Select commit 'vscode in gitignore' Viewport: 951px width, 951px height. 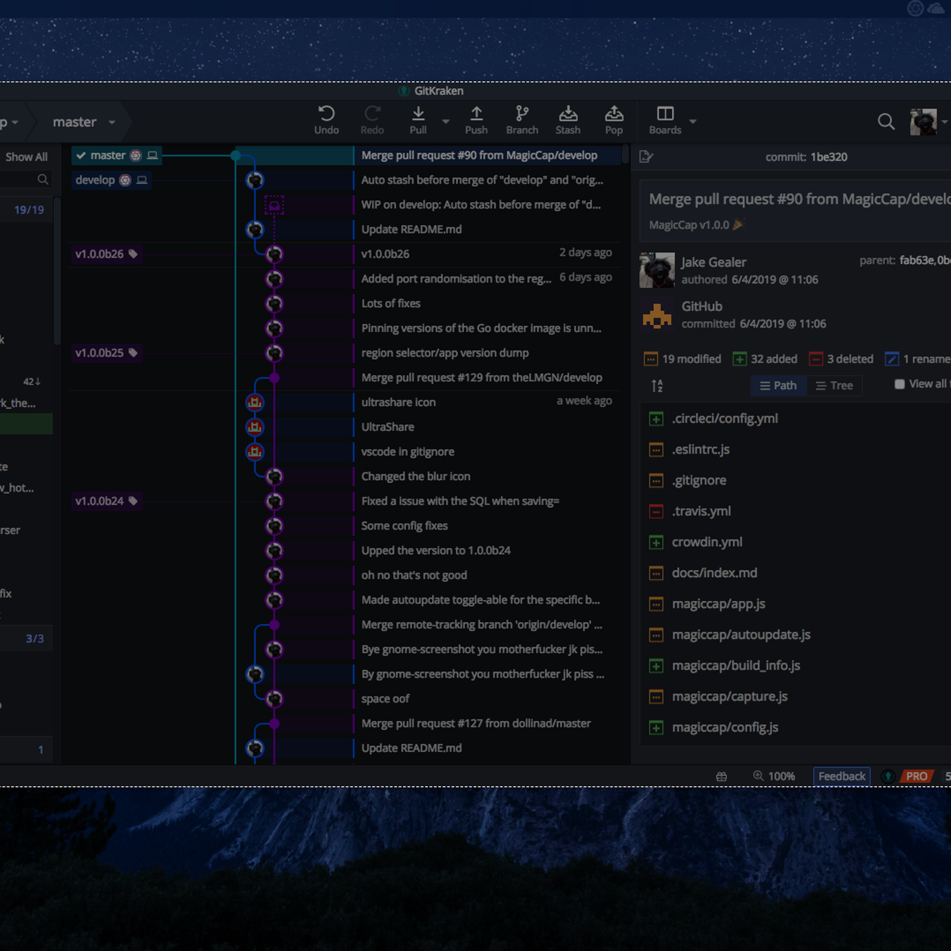tap(407, 452)
